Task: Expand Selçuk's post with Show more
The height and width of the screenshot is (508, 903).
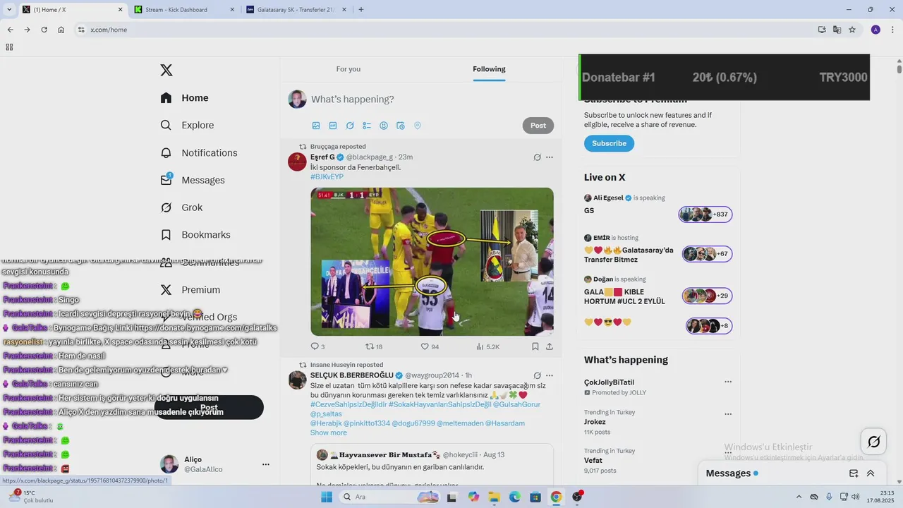Action: [x=329, y=433]
